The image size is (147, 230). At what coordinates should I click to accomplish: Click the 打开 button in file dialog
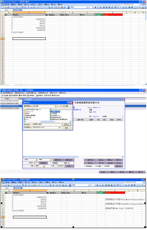click(x=67, y=124)
